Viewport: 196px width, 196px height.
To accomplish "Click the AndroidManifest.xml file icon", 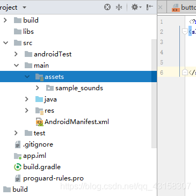I will pyautogui.click(x=39, y=122).
